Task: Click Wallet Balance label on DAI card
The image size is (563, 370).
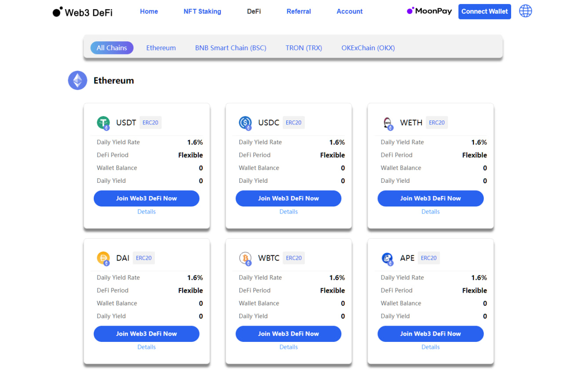Action: click(x=117, y=303)
